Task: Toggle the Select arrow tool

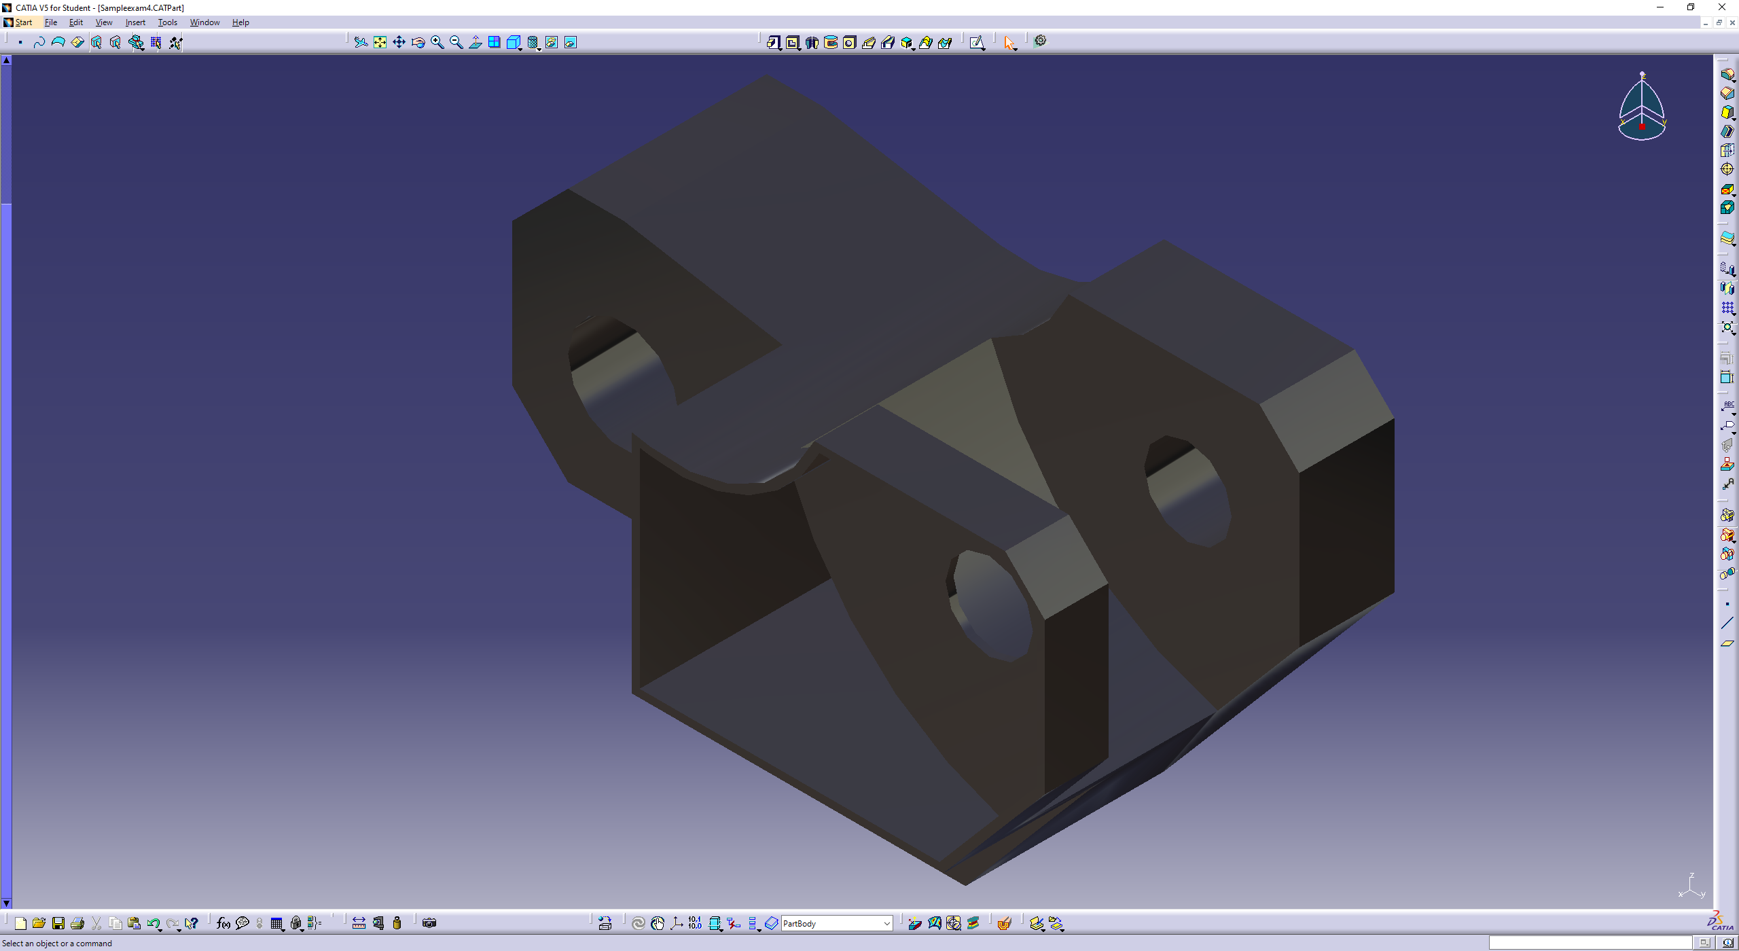Action: click(1009, 43)
